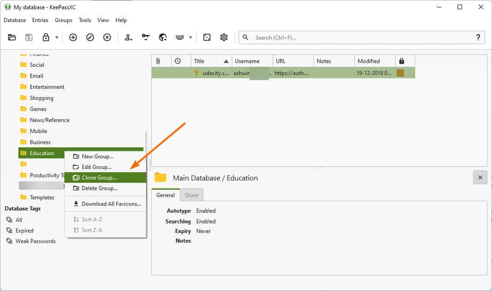Select Clone Group from context menu
The image size is (492, 291).
[x=99, y=177]
